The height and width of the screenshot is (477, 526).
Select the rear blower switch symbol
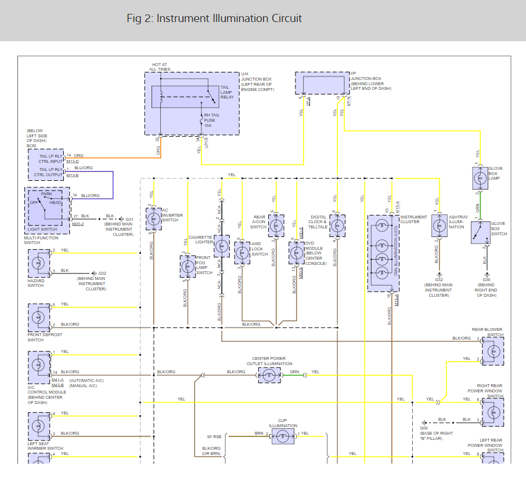tap(492, 351)
